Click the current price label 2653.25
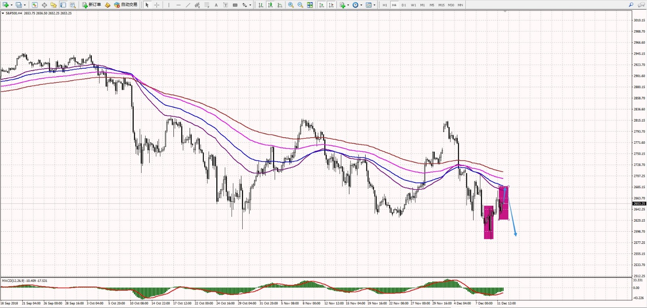The width and height of the screenshot is (647, 308). [639, 203]
